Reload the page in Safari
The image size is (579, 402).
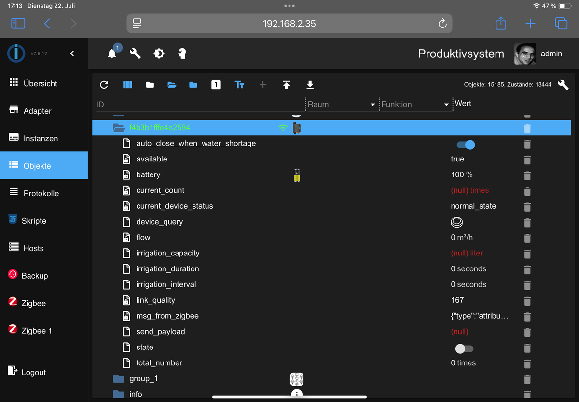click(442, 23)
